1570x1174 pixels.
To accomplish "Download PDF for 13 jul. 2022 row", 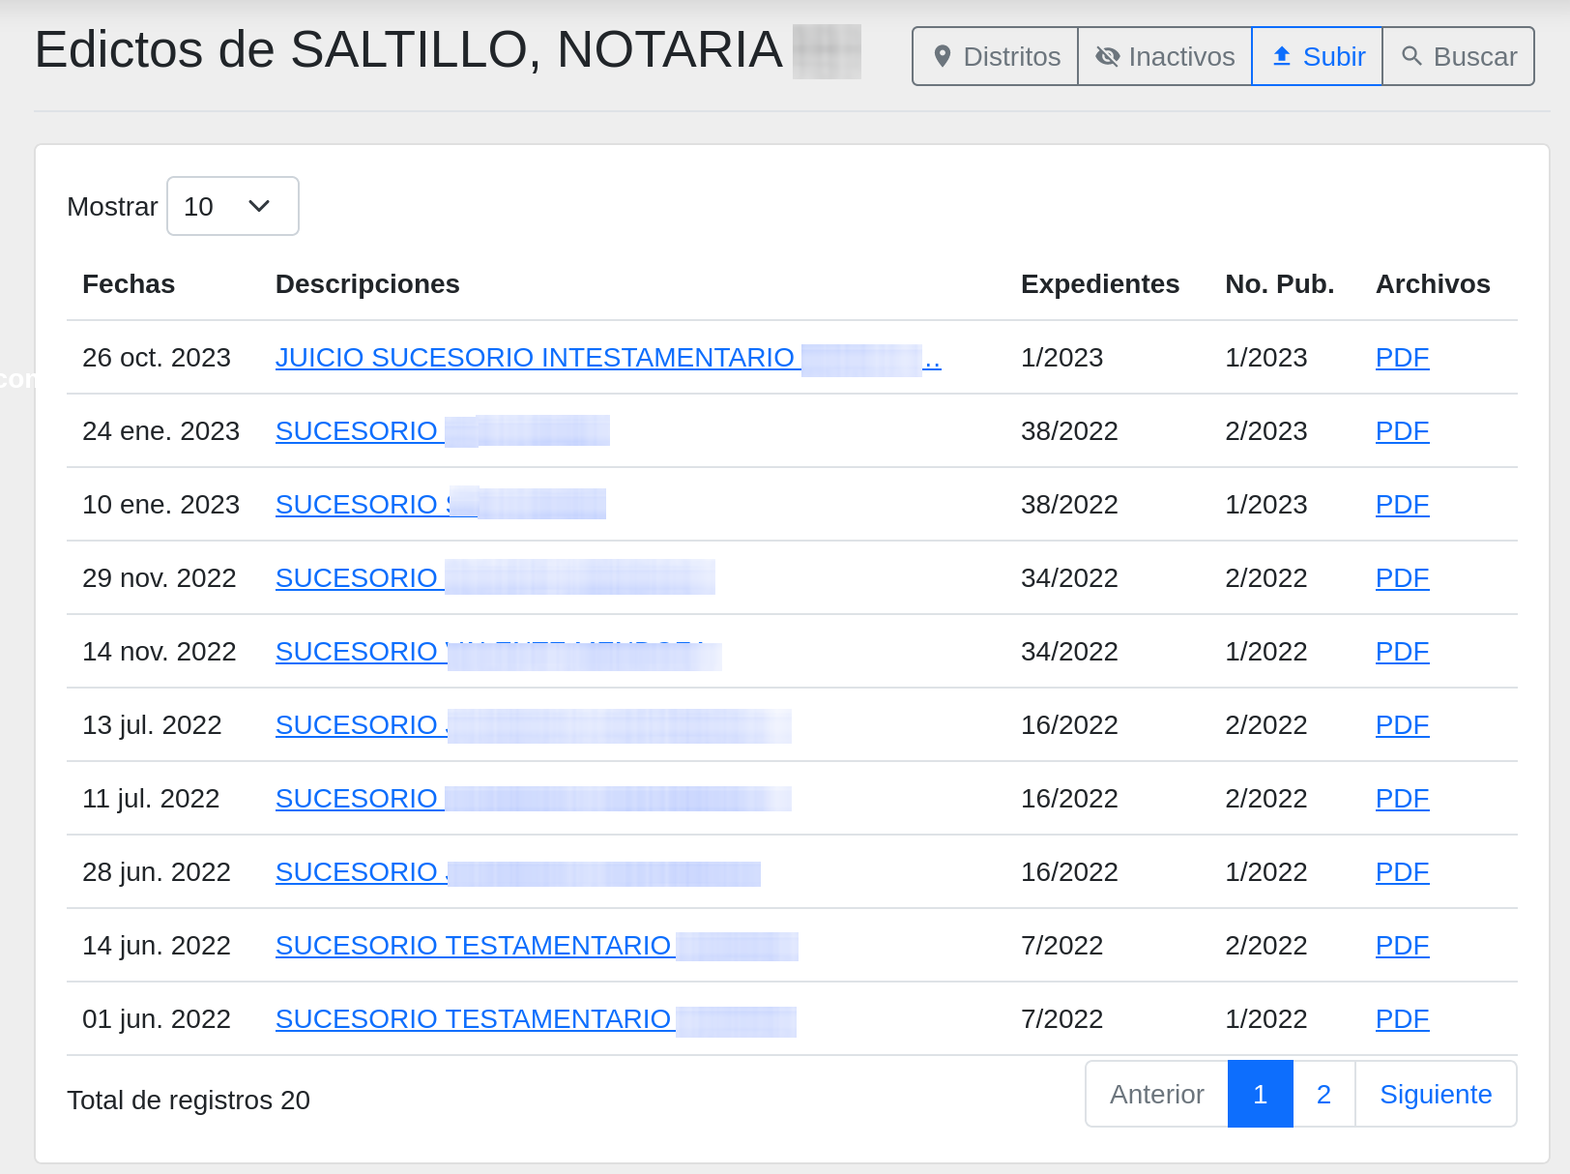I will pyautogui.click(x=1402, y=725).
